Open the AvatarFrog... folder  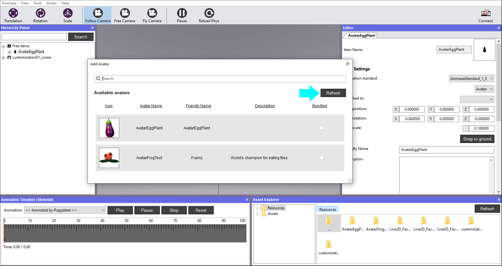click(376, 224)
